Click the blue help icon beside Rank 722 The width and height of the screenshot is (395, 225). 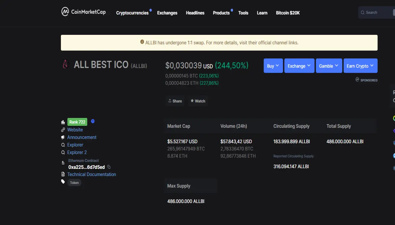pos(93,121)
